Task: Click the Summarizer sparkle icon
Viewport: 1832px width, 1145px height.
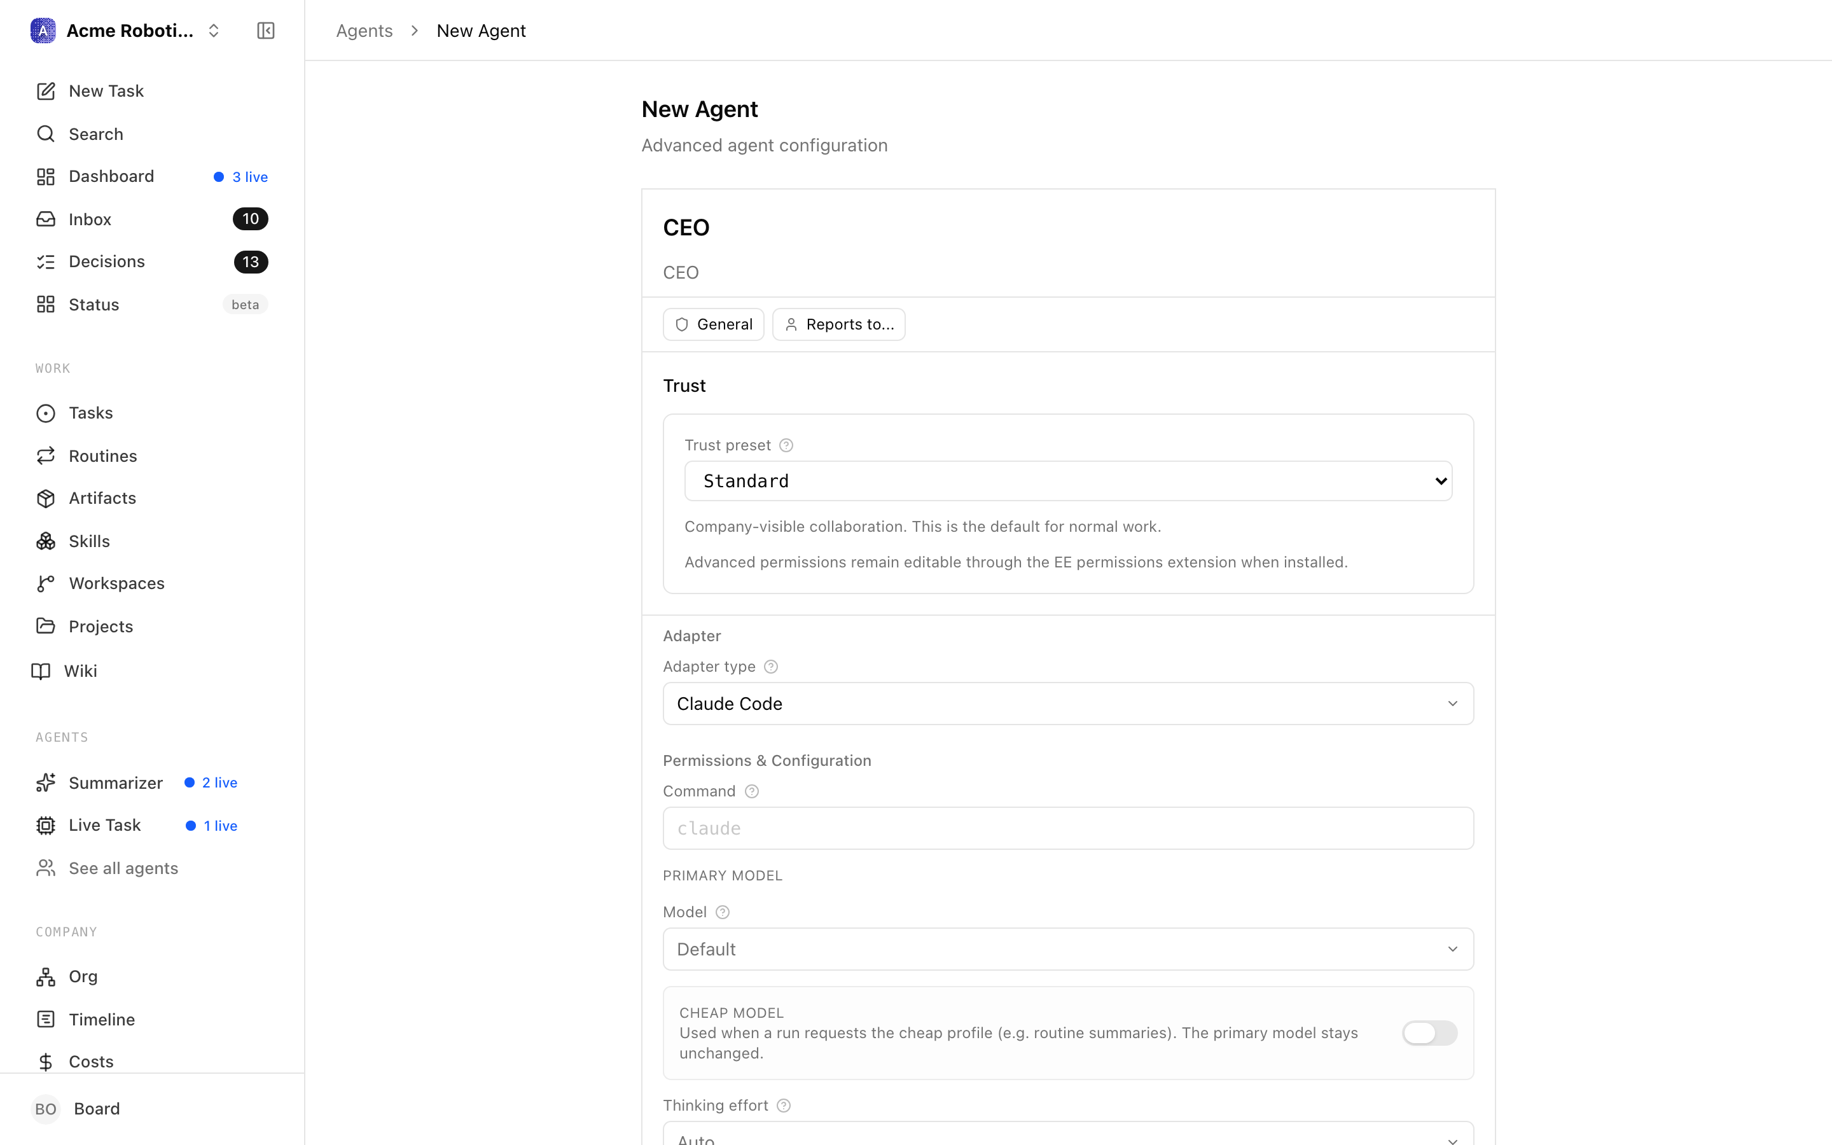Action: (45, 782)
